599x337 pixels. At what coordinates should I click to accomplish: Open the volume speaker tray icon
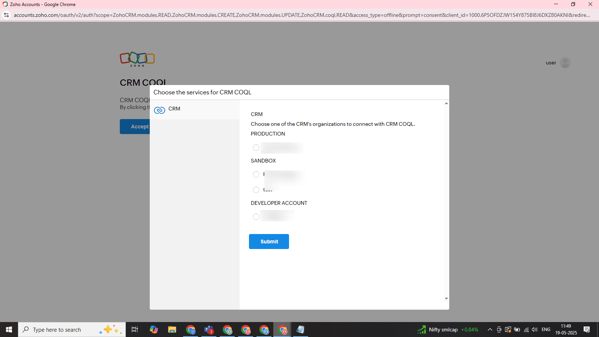click(x=535, y=330)
